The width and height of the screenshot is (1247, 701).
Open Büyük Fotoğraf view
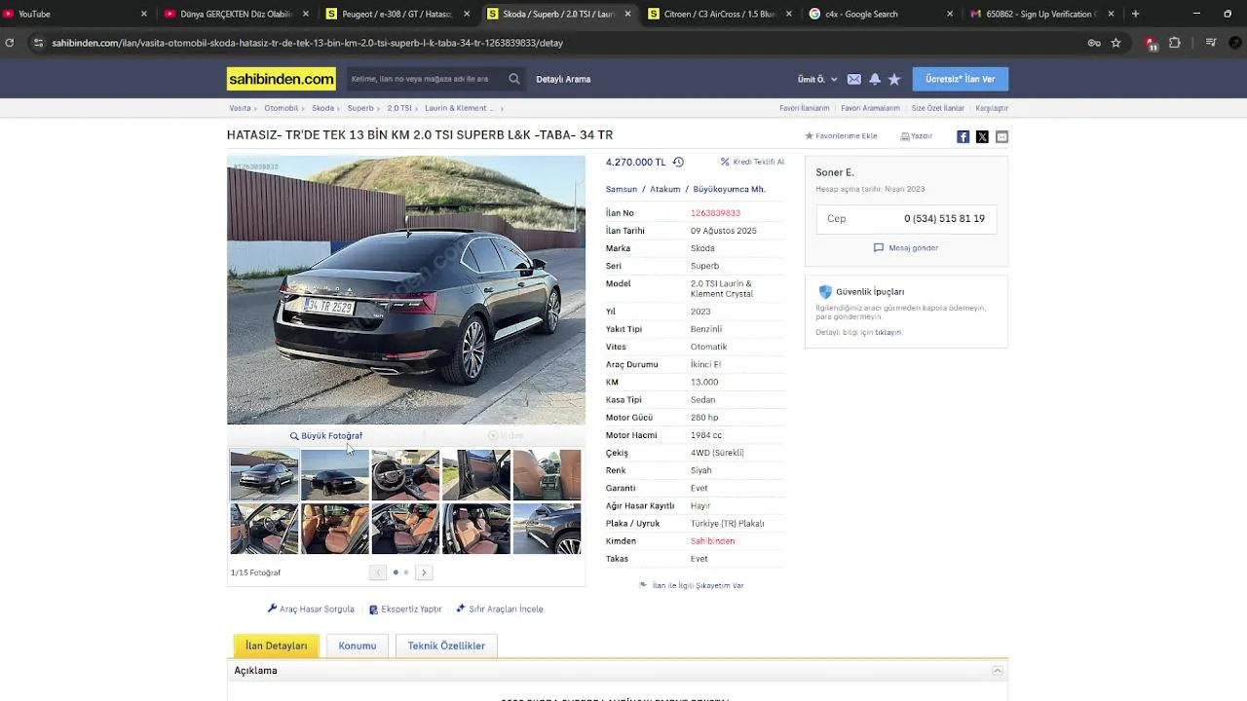point(326,436)
